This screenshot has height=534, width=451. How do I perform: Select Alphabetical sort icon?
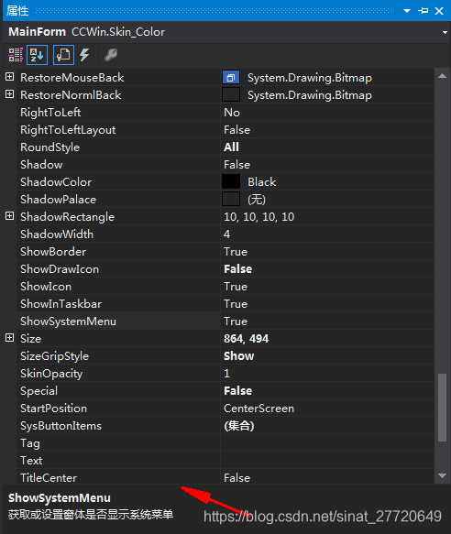tap(37, 55)
